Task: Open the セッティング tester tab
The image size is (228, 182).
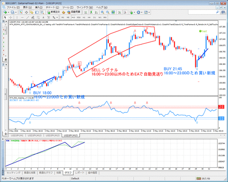Action: (x=14, y=173)
